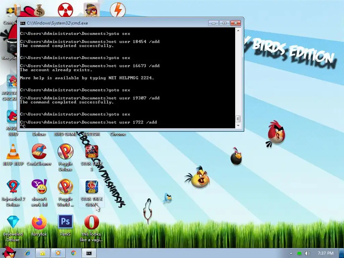
Task: Open Internet Explorer from taskbar
Action: 28,253
